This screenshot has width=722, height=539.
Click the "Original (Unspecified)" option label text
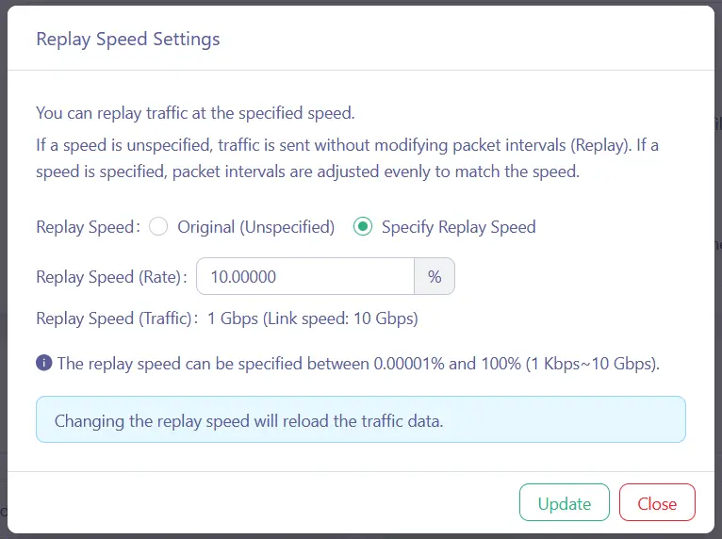pos(255,227)
